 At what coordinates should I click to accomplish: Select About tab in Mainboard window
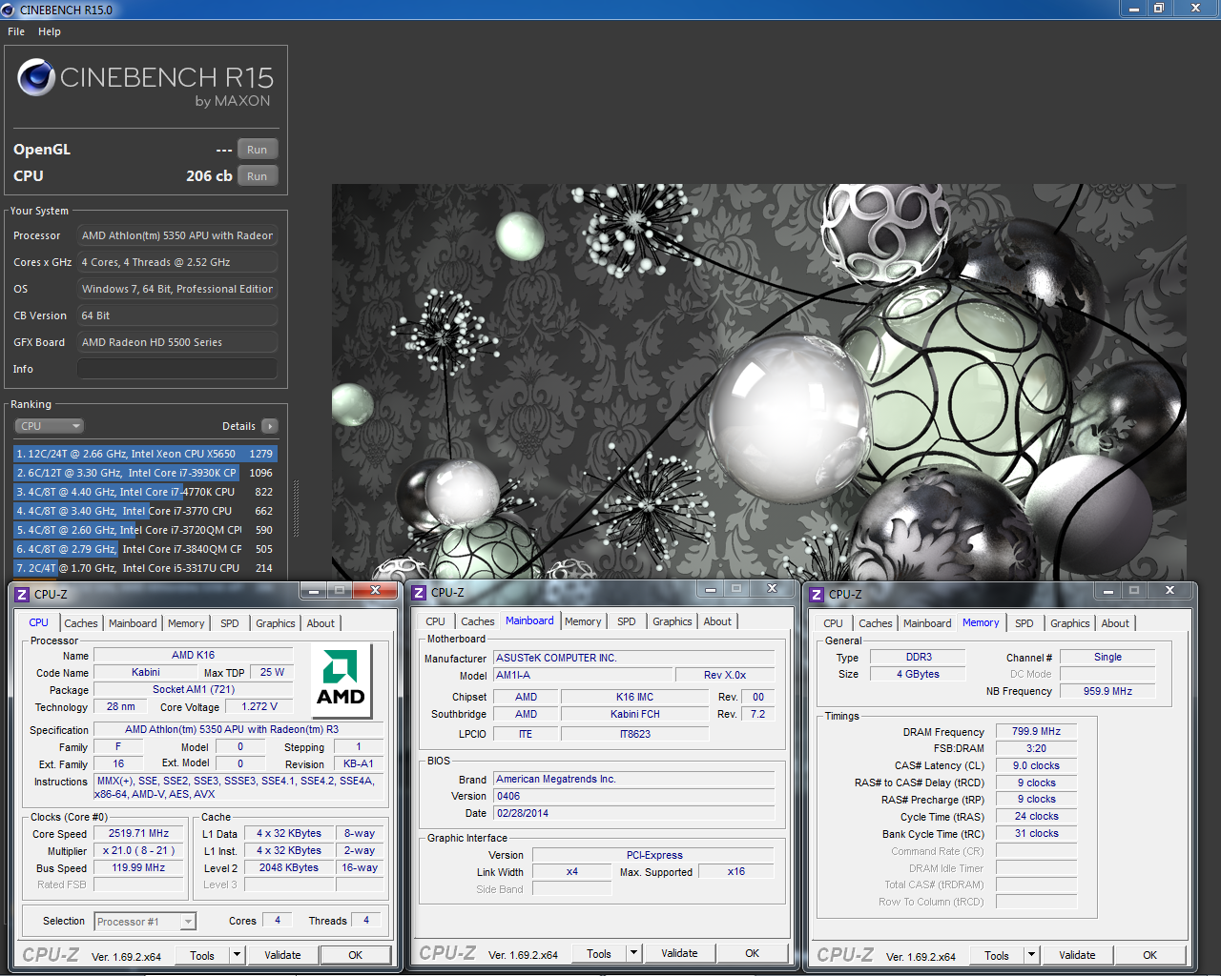coord(717,621)
